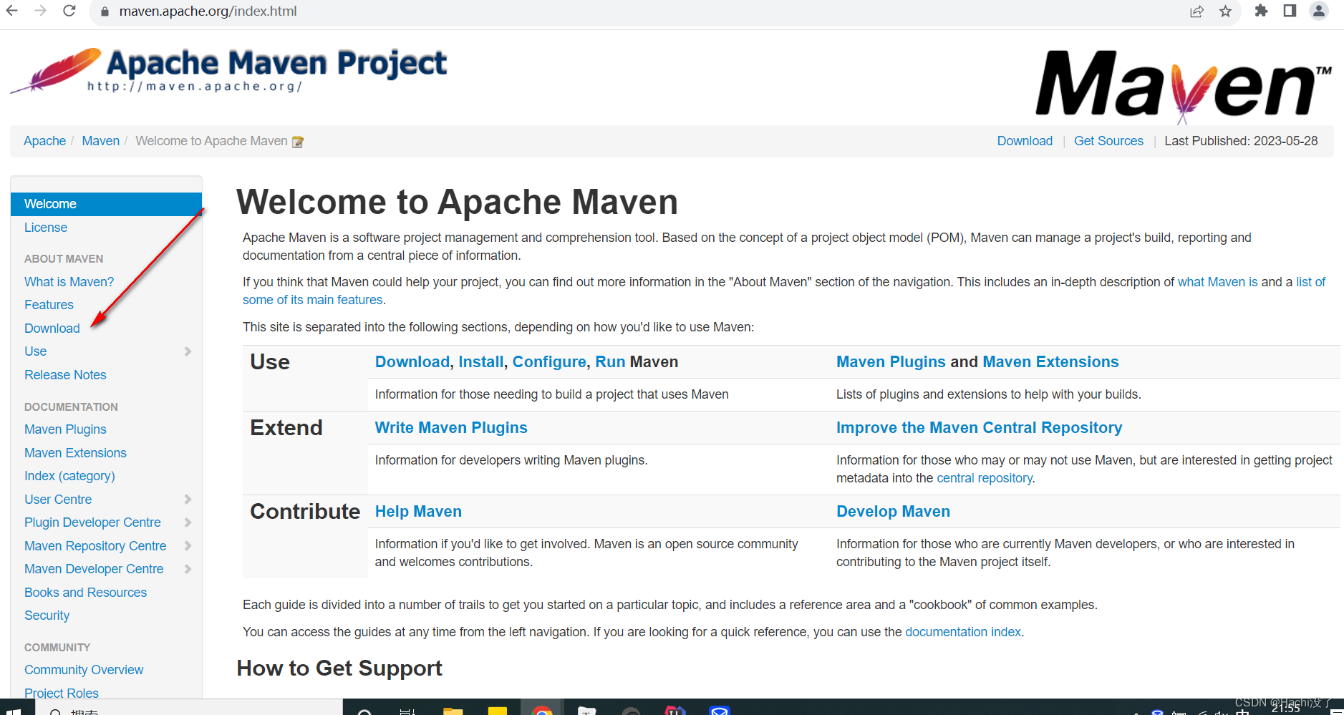Open Books and Resources in sidebar
Image resolution: width=1344 pixels, height=715 pixels.
(85, 593)
